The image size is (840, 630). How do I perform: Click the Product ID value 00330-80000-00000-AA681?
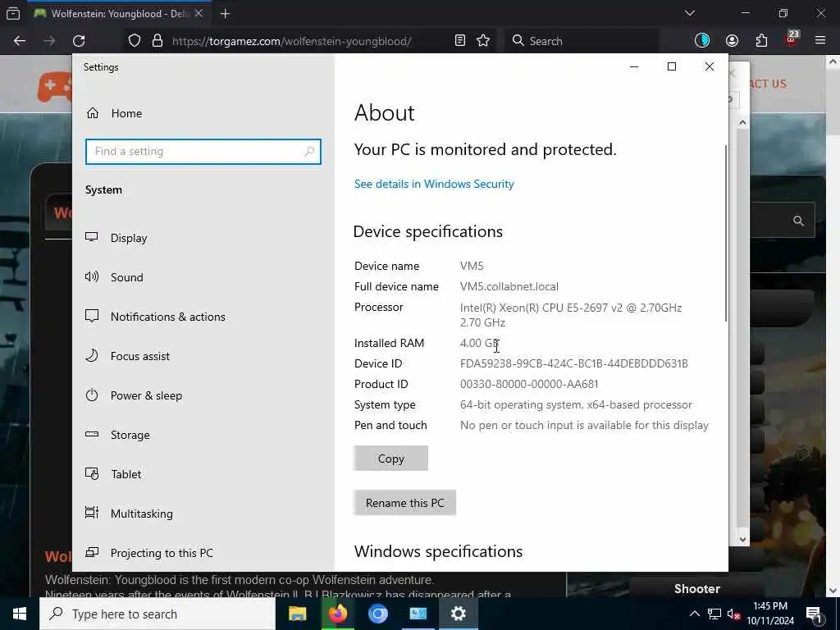[x=529, y=384]
